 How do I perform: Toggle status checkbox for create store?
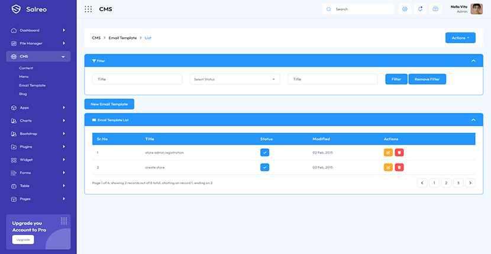point(264,167)
